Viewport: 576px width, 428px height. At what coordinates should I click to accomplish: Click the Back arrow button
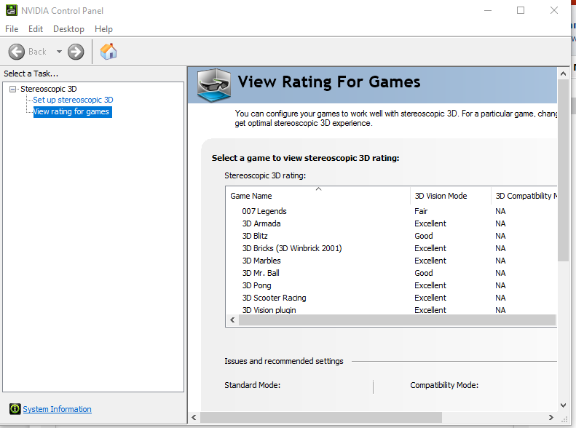(17, 52)
